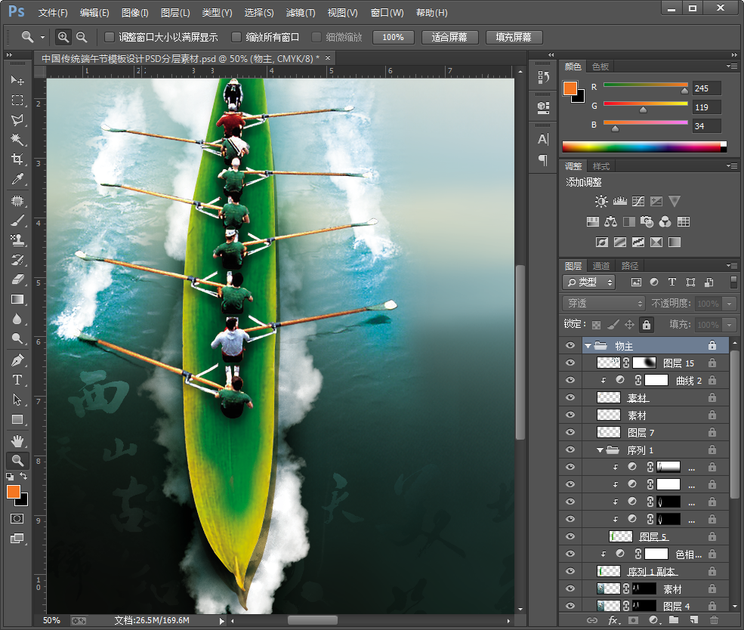Open the 文件(F) menu
This screenshot has width=744, height=630.
(53, 13)
